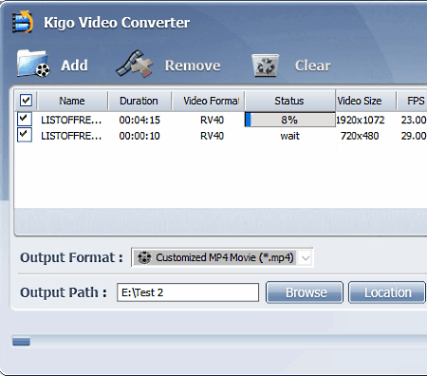Click the Kigo Video Converter logo icon
The width and height of the screenshot is (427, 376).
click(x=22, y=22)
